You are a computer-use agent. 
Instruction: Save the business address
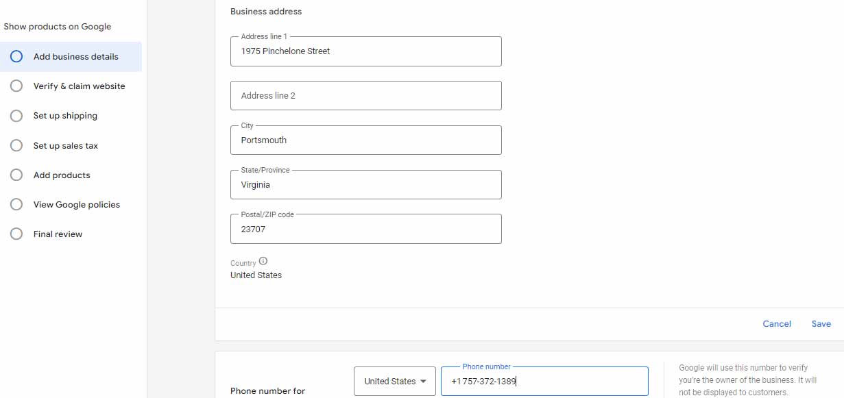pos(821,323)
